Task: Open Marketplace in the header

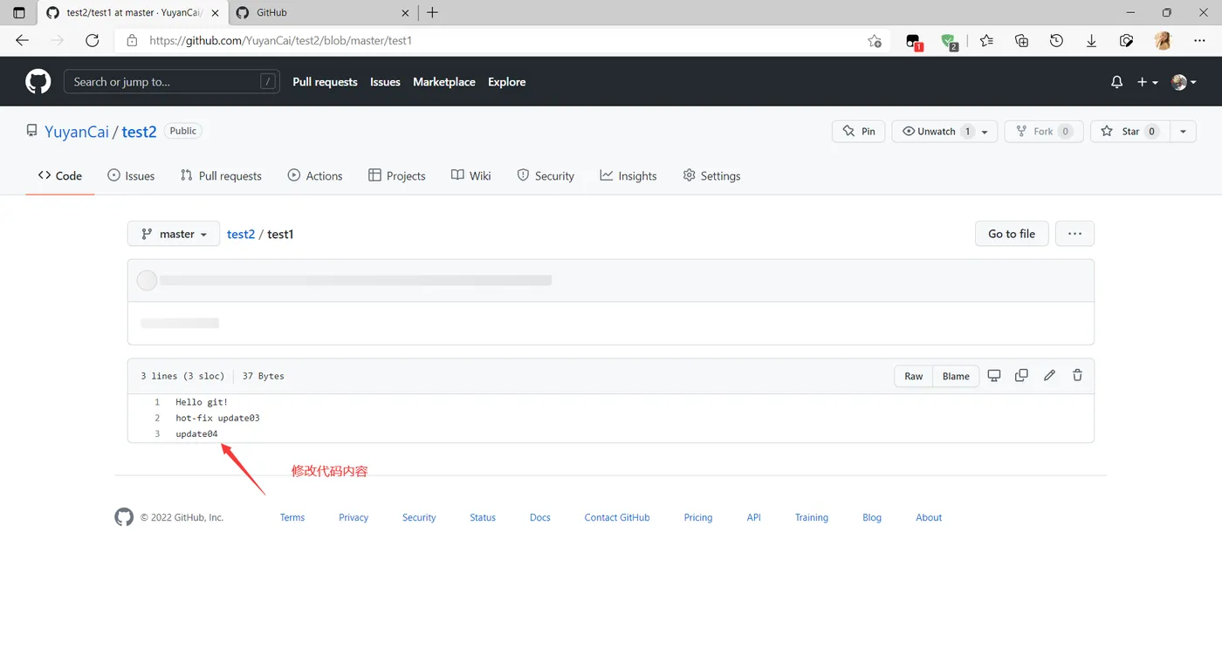Action: point(444,82)
